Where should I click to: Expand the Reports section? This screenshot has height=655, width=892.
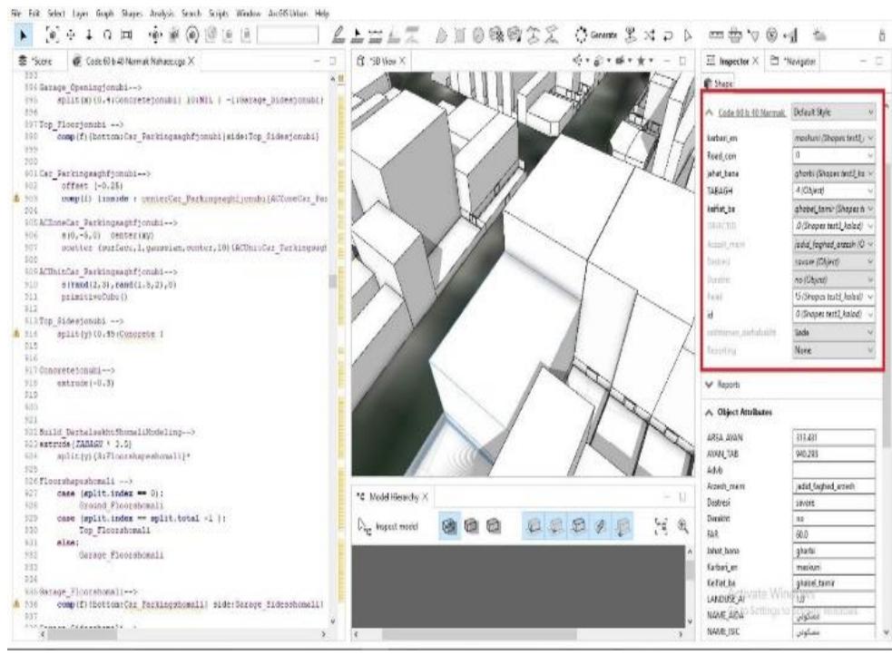tap(730, 384)
